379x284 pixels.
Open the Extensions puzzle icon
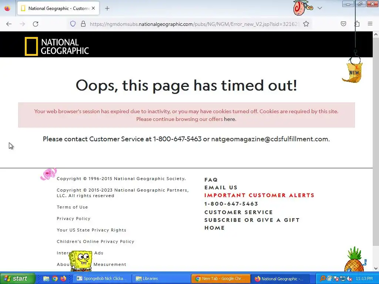pyautogui.click(x=357, y=24)
